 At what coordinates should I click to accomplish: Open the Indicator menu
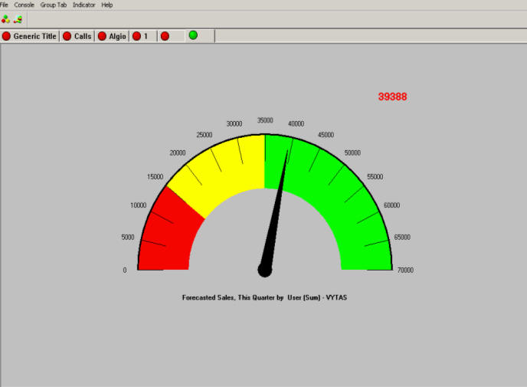point(84,5)
